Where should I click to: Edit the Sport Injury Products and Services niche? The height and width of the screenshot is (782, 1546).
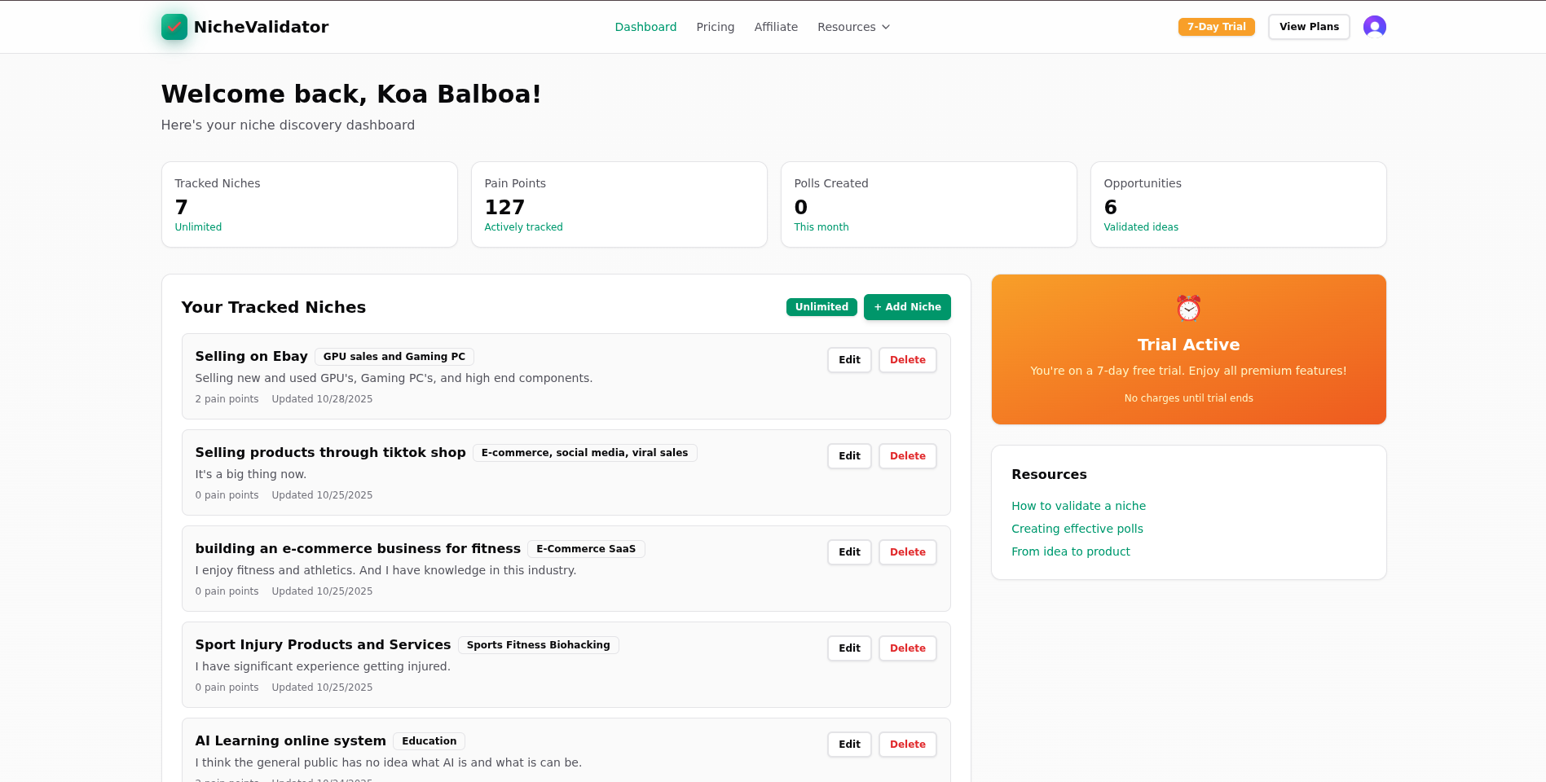(x=849, y=648)
